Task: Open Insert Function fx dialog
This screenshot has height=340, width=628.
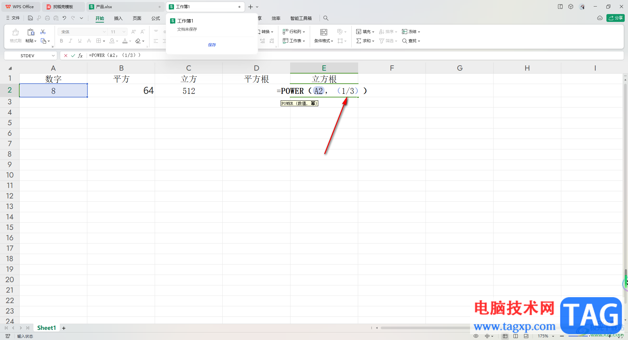Action: coord(80,56)
